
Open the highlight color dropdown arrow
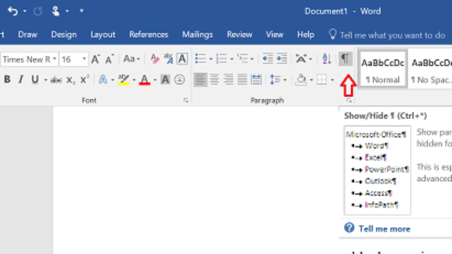click(134, 80)
